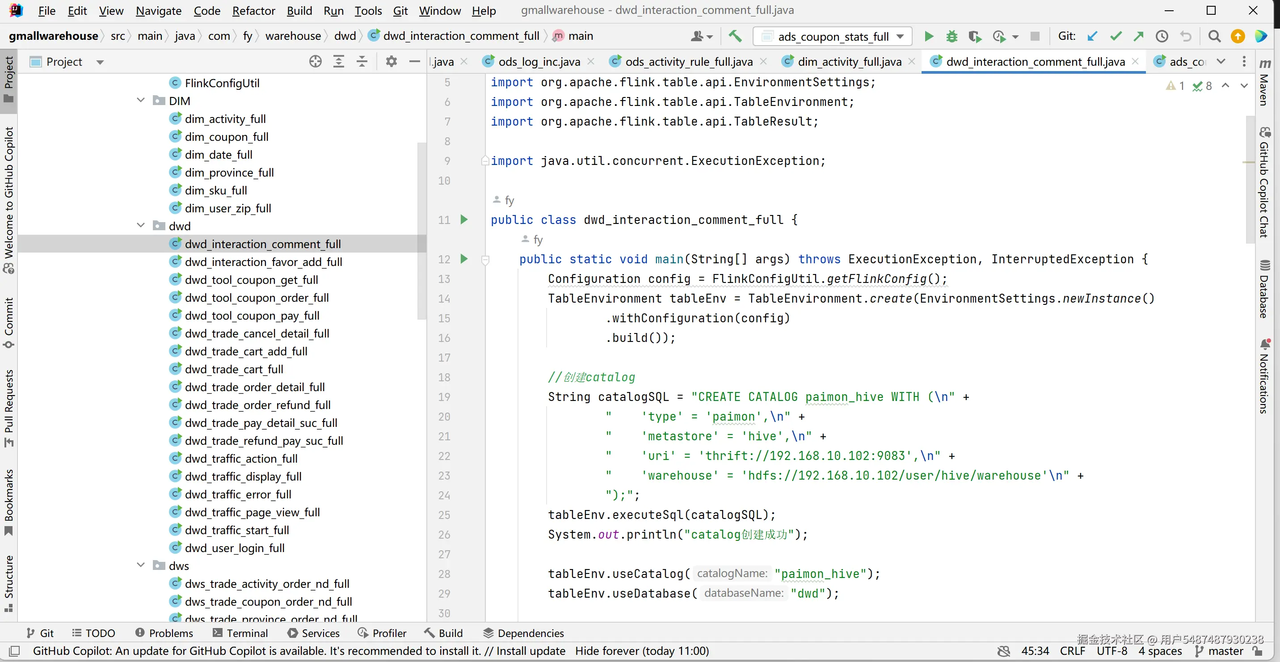Click the green Run button in toolbar
The height and width of the screenshot is (662, 1280).
[x=928, y=36]
